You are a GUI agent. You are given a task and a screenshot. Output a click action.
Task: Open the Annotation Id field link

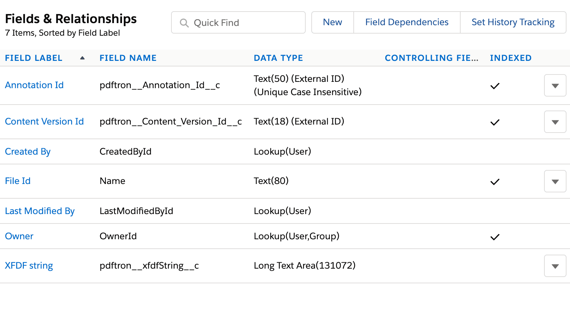(34, 85)
